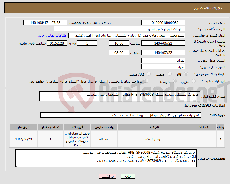Click the price validity date 1404/07/22
This screenshot has height=184, width=230.
pos(163,52)
